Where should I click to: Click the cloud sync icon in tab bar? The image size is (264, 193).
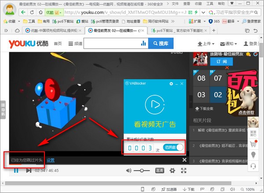point(17,31)
